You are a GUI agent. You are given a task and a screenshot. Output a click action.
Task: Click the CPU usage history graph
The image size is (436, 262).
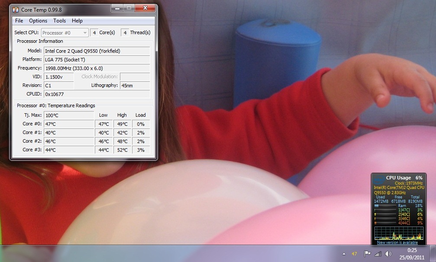[398, 233]
